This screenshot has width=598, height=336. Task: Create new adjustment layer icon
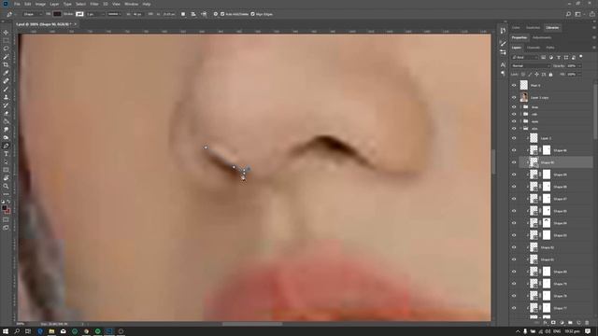click(562, 323)
